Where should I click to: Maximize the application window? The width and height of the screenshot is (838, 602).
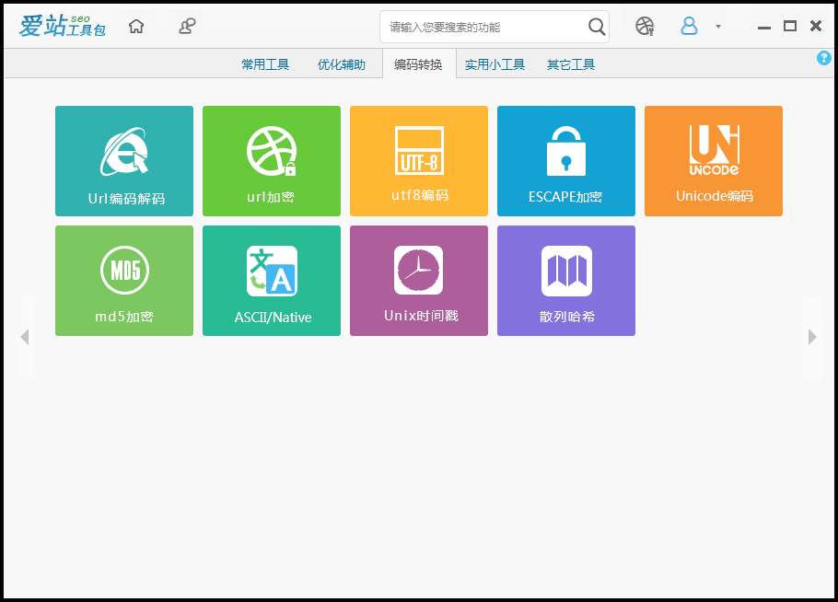point(790,26)
